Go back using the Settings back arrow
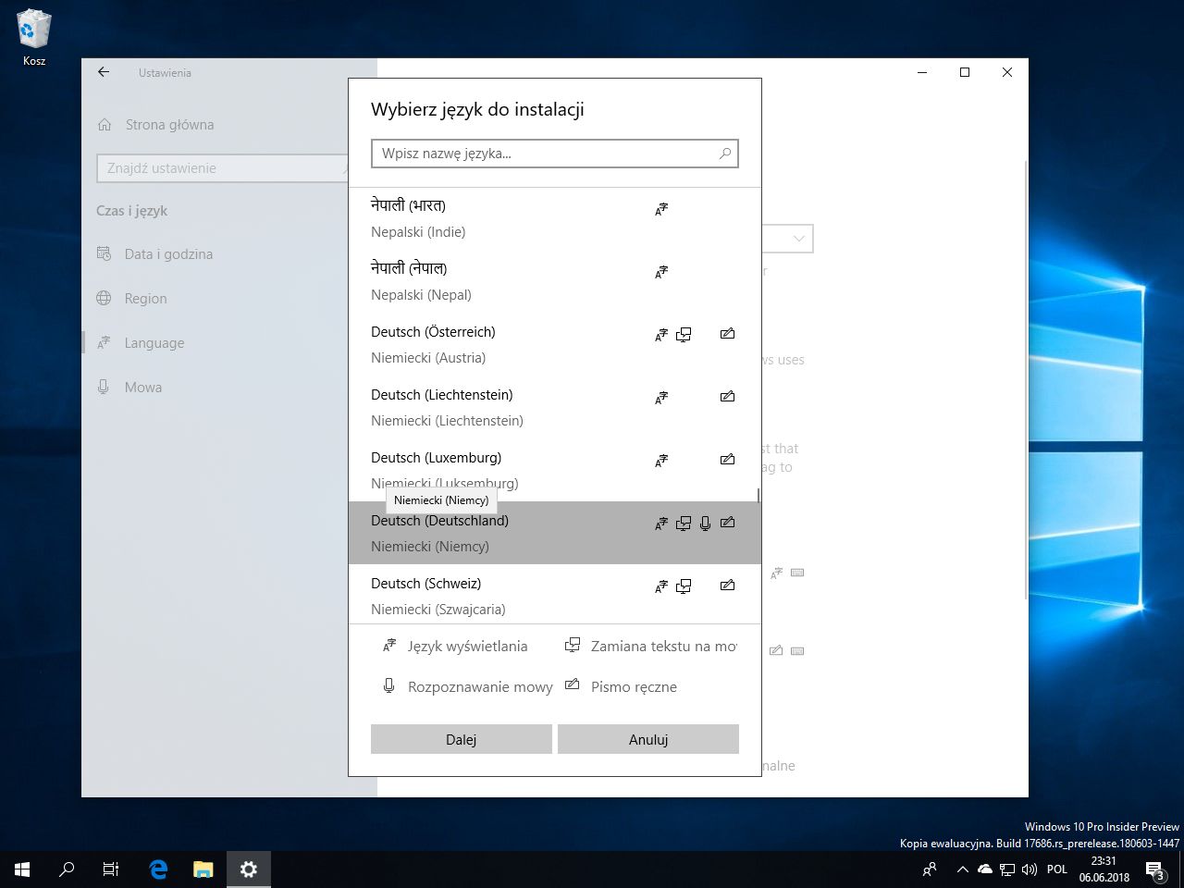This screenshot has height=888, width=1184. point(104,72)
